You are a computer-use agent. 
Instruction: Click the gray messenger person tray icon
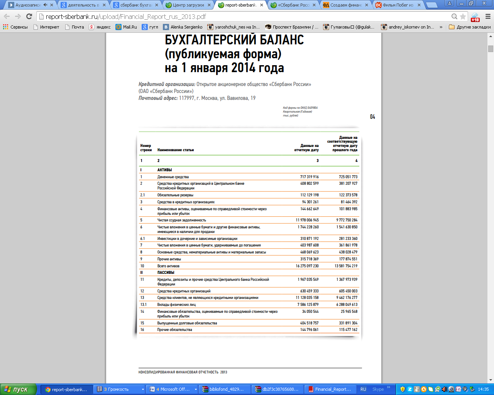417,389
